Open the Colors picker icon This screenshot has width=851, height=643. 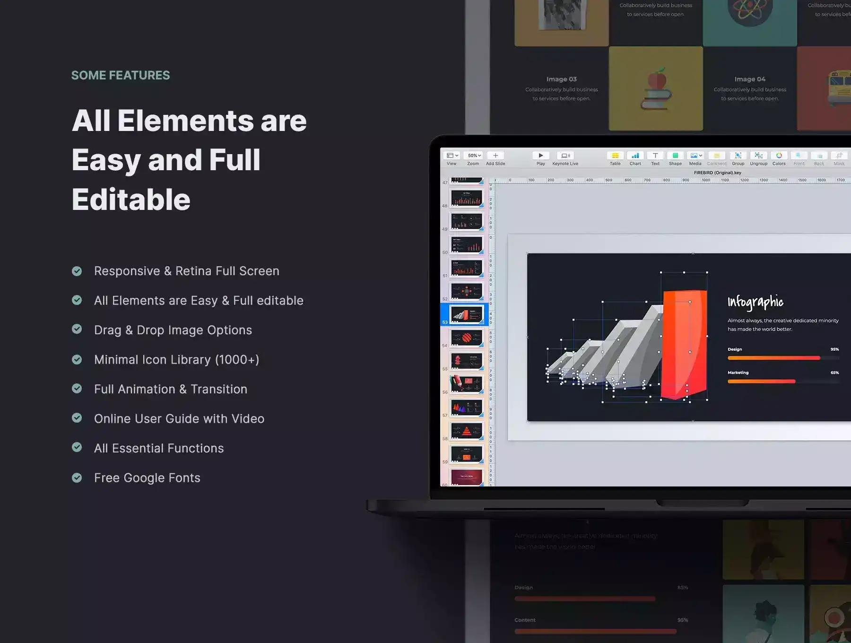[779, 156]
